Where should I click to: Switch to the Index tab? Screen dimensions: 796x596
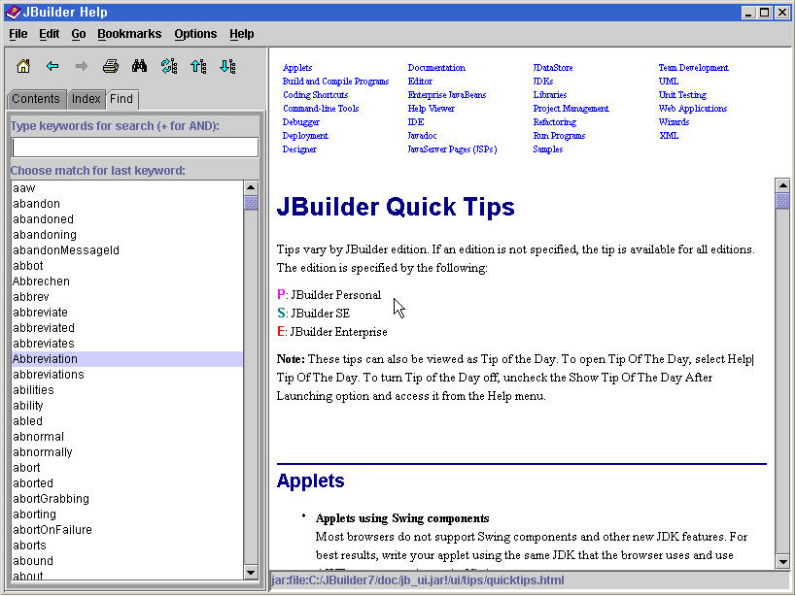(x=86, y=99)
